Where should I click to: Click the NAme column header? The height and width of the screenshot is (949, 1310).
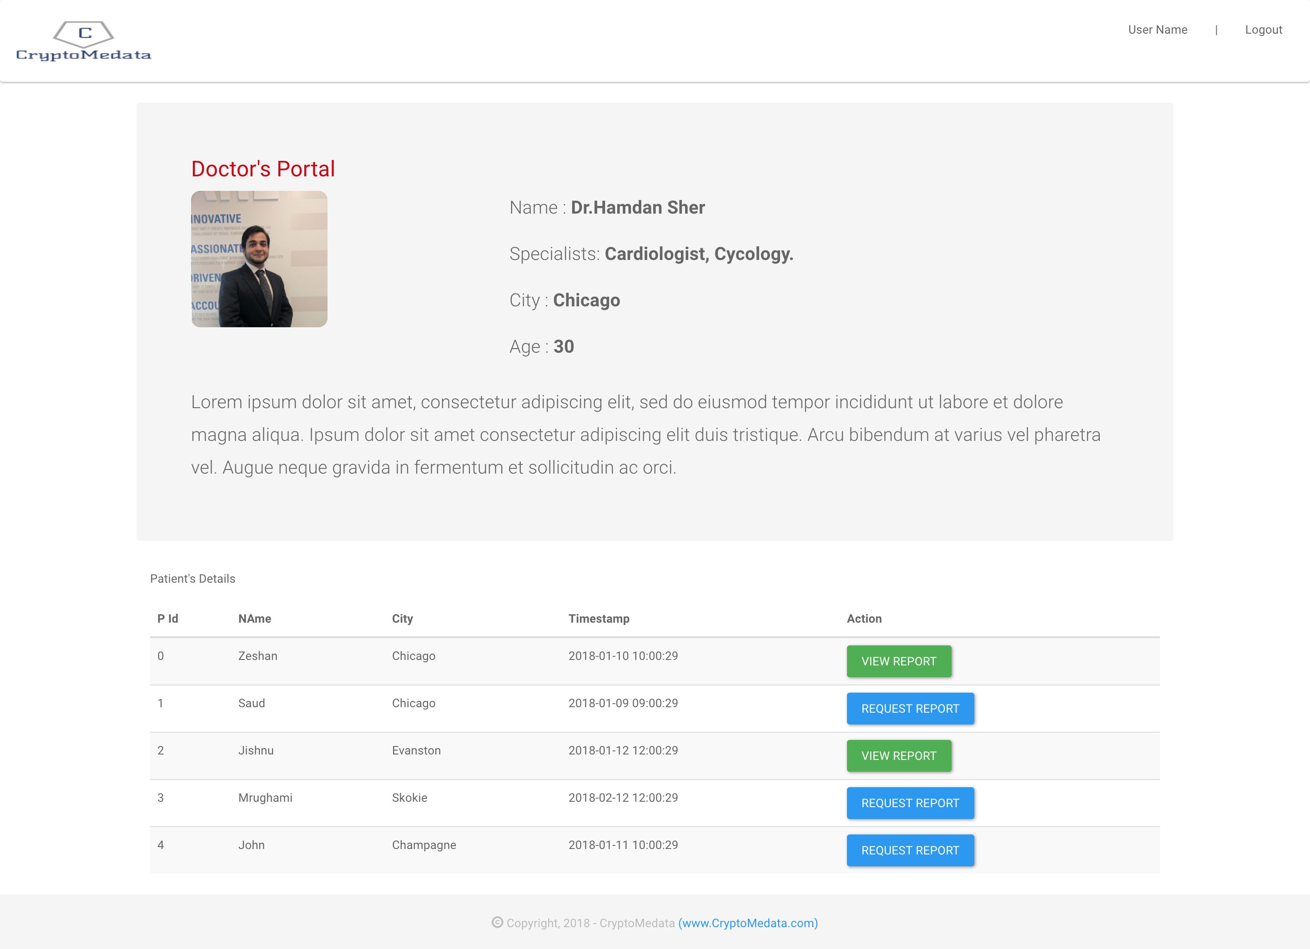click(x=254, y=619)
